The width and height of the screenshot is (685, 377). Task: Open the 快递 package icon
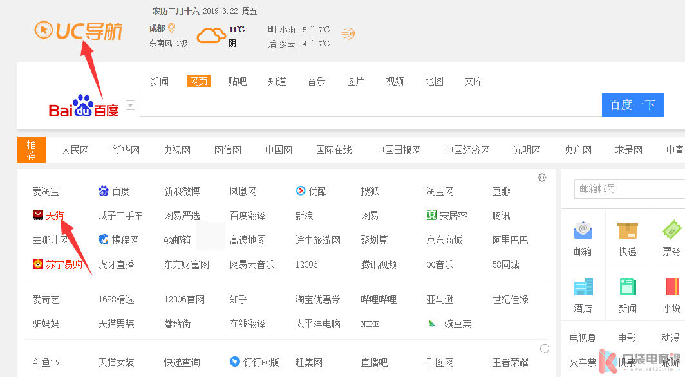[x=627, y=230]
